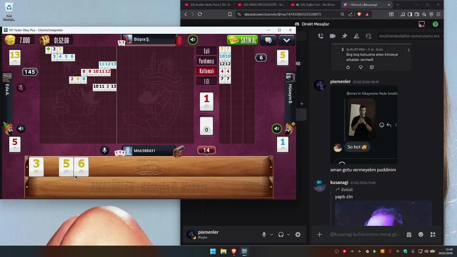Expand the game dropdown menu arrow
The width and height of the screenshot is (457, 257).
click(x=286, y=40)
